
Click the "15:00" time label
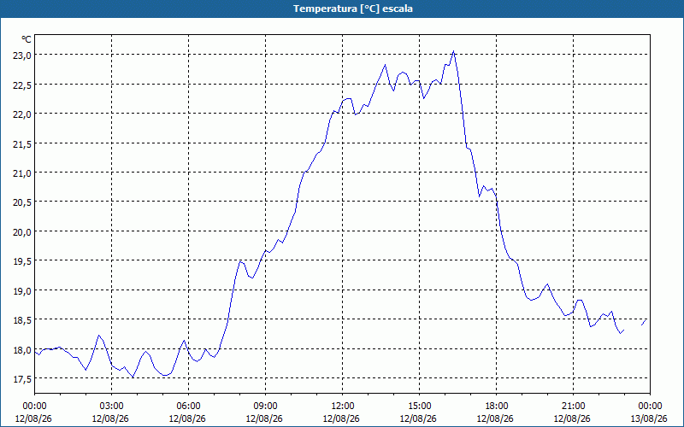tap(419, 406)
